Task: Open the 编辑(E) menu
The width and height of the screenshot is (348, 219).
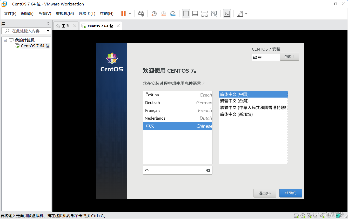Action: point(27,13)
